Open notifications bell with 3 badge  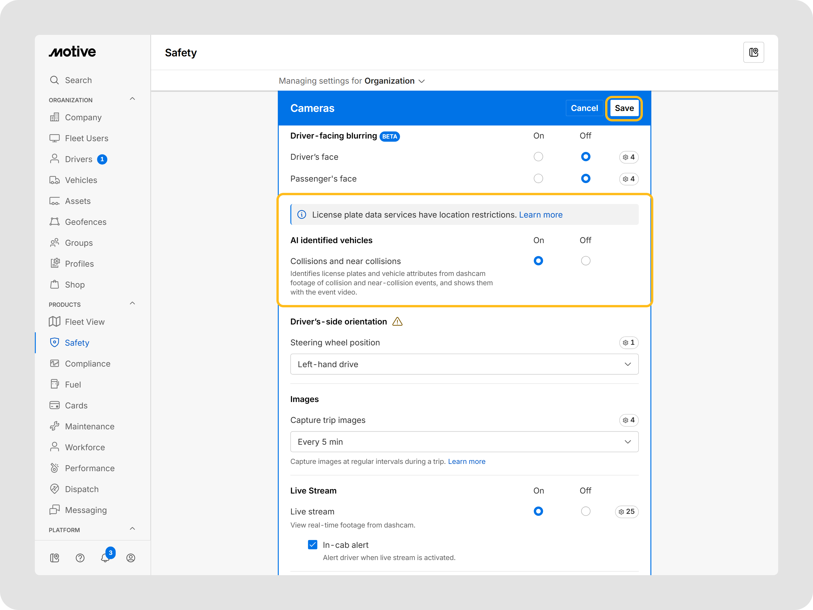click(x=105, y=557)
